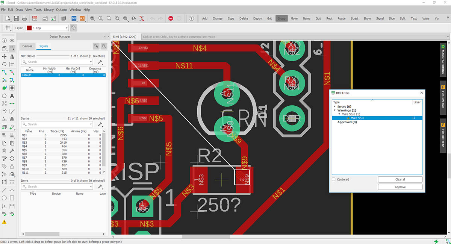Click Clear all in DRC Errors
451x244 pixels.
pyautogui.click(x=400, y=179)
